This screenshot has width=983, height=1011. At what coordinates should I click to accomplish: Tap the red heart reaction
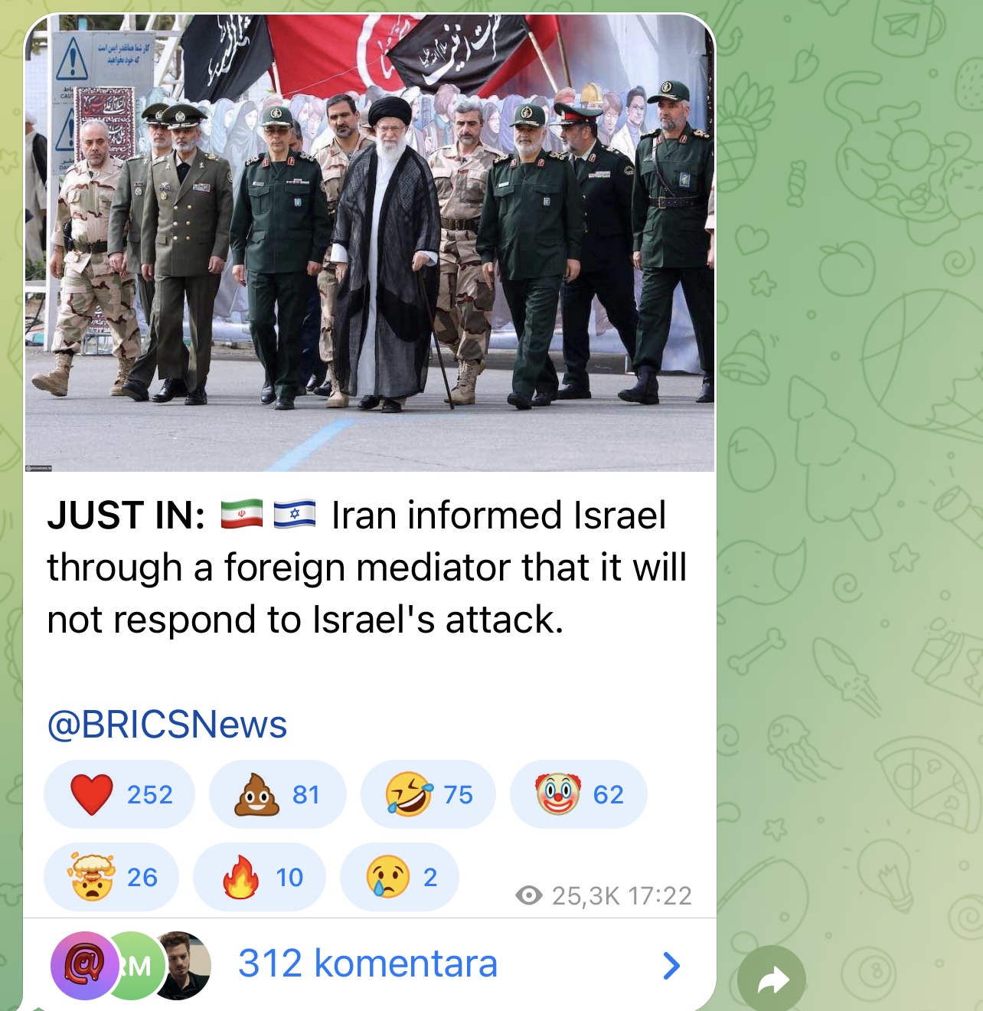pyautogui.click(x=119, y=794)
